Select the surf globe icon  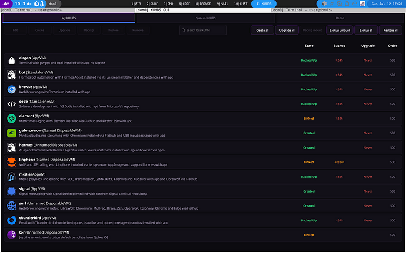[x=11, y=205]
